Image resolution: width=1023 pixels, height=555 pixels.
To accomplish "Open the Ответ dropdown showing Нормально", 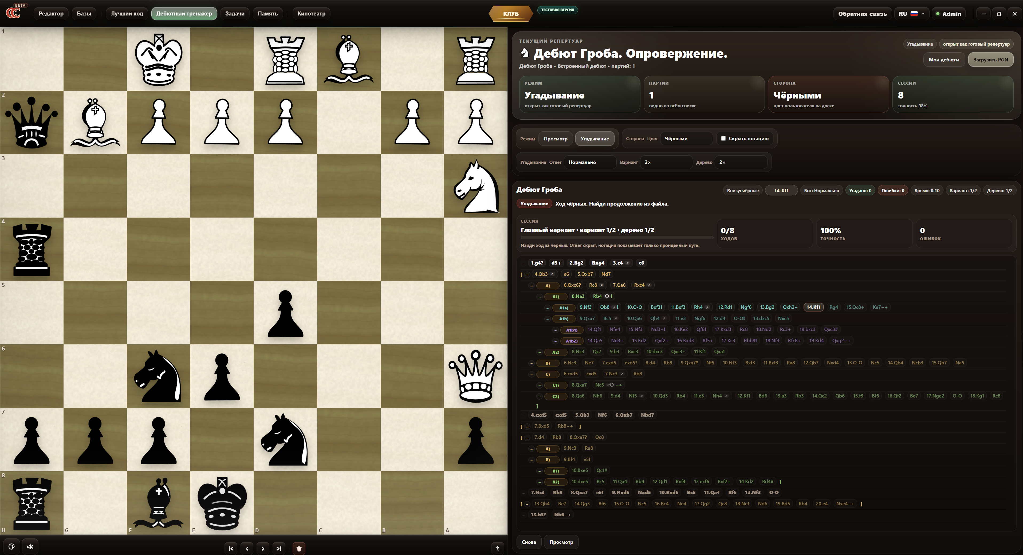I will coord(590,162).
